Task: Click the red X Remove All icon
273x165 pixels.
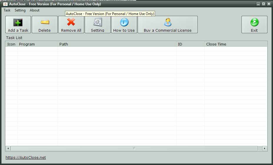Action: 71,22
